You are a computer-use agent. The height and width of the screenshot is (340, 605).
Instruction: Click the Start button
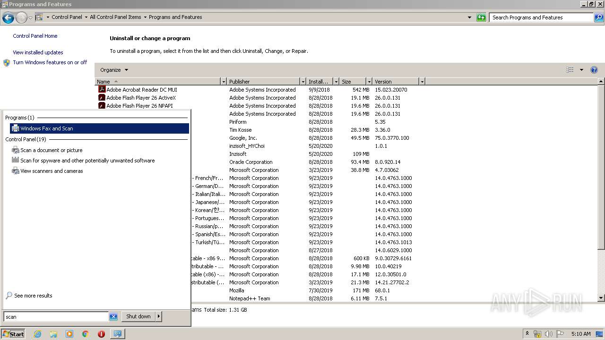pos(13,334)
